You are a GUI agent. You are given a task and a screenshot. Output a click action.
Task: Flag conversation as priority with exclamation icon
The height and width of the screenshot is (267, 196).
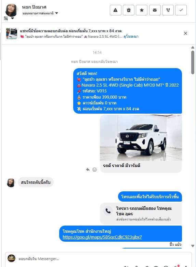[x=168, y=10]
